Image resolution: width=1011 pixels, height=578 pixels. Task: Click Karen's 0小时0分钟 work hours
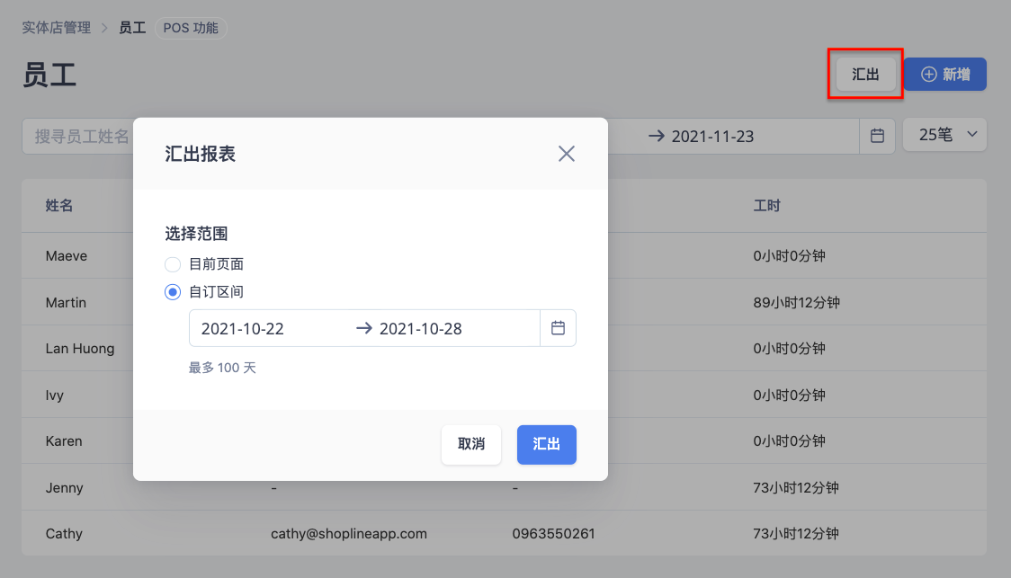[789, 441]
